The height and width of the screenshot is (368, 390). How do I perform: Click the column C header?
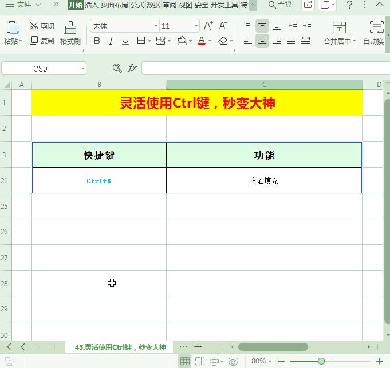[x=264, y=85]
